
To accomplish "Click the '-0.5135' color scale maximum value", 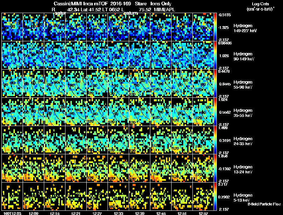I will click(224, 15).
